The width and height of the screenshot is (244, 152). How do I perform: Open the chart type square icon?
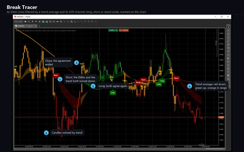click(x=25, y=22)
